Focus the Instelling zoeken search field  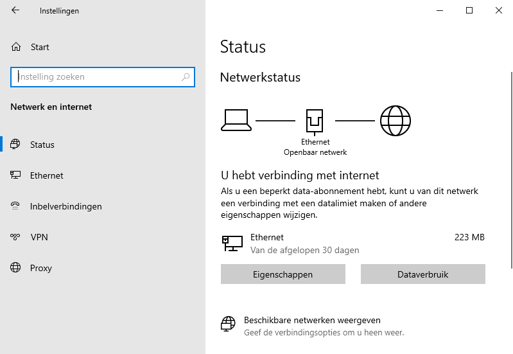[96, 77]
